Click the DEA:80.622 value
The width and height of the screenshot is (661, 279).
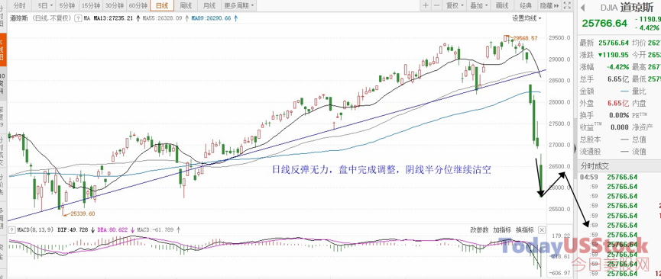click(112, 230)
